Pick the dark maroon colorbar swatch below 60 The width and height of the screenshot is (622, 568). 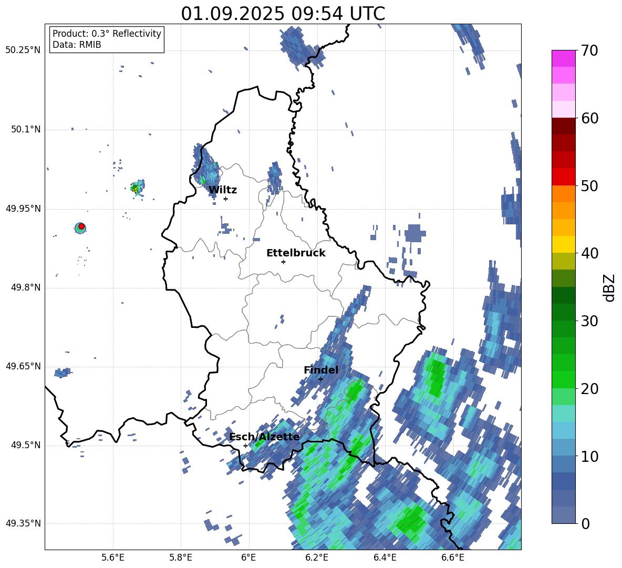click(x=564, y=126)
